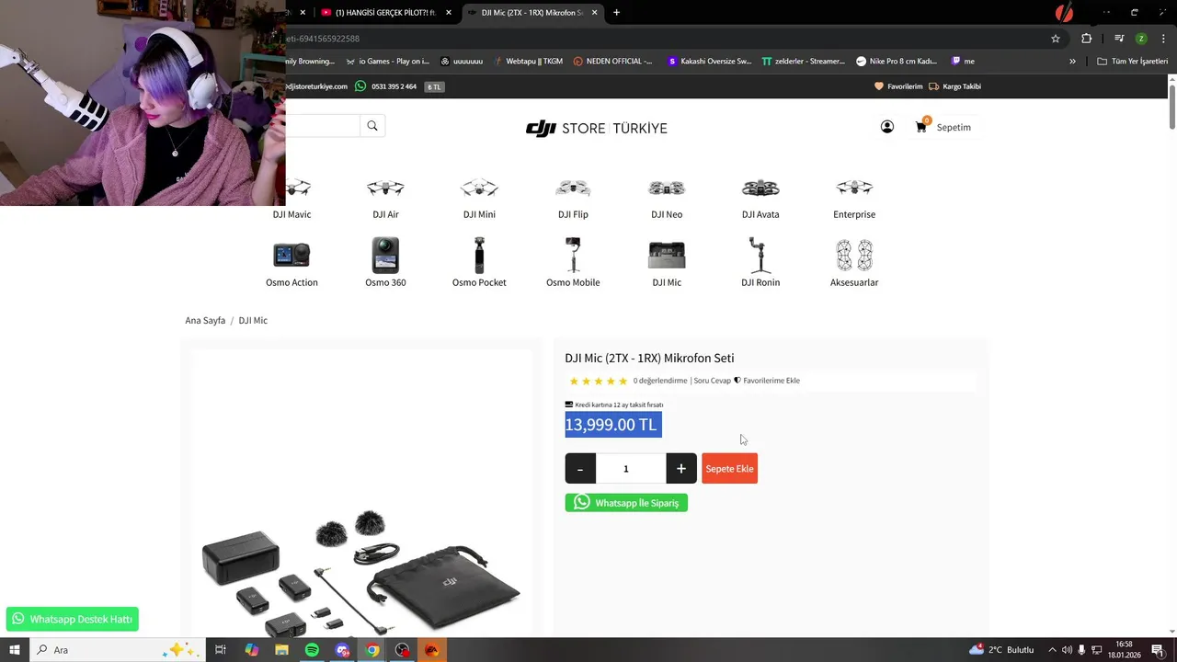
Task: Open the Osmo 360 camera category
Action: point(385,263)
